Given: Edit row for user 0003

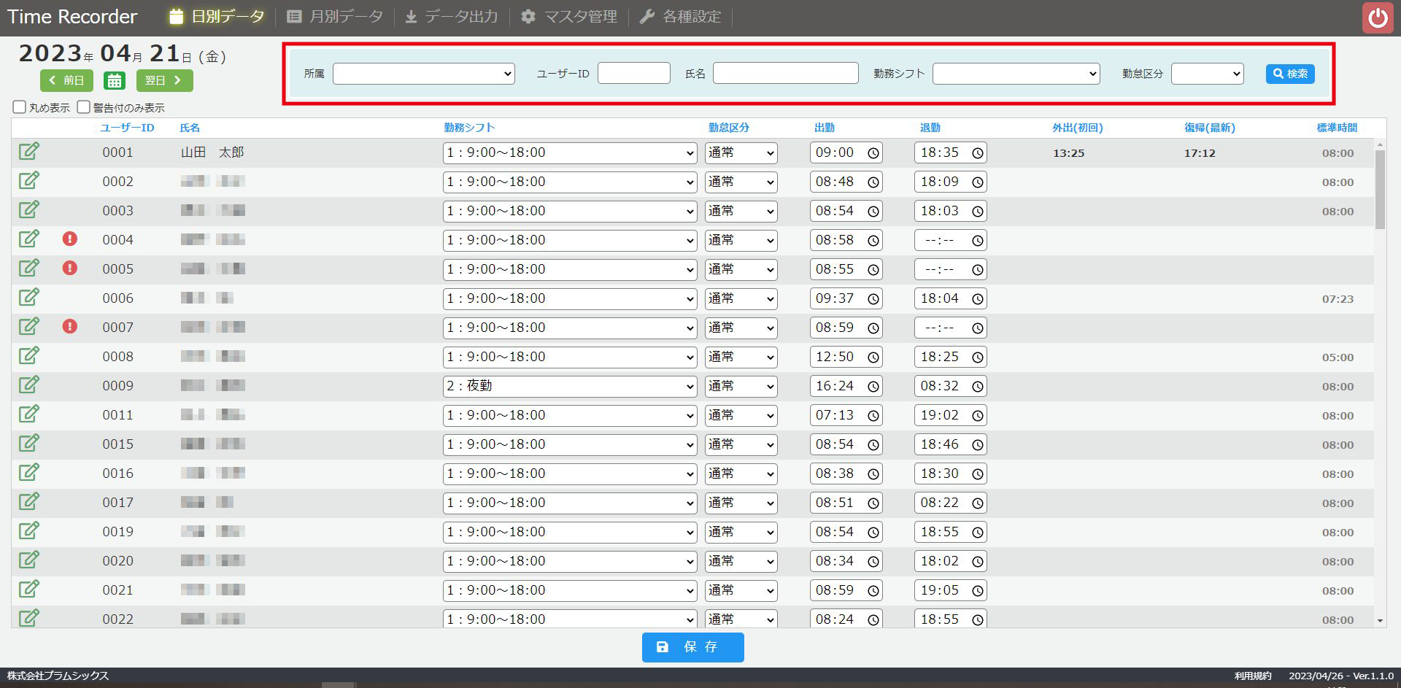Looking at the screenshot, I should point(29,210).
